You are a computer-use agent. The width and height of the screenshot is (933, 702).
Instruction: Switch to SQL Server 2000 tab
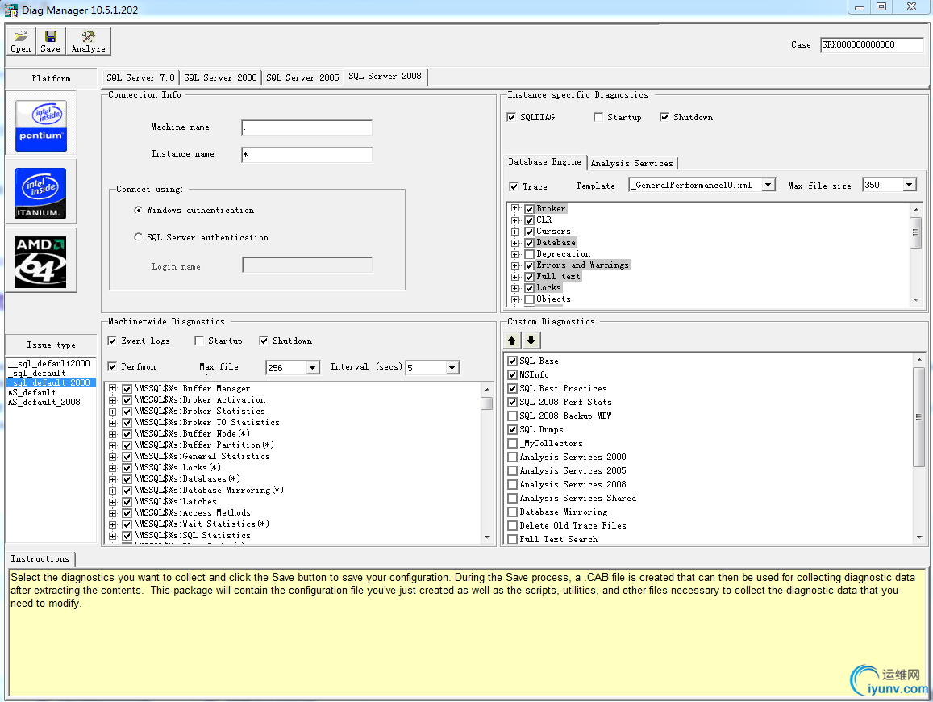coord(220,77)
